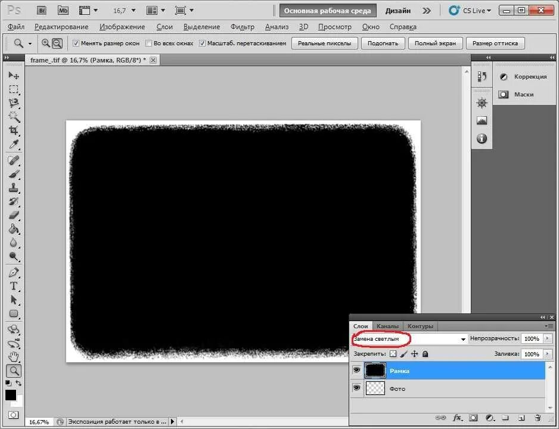This screenshot has height=429, width=559.
Task: Open the Info panel icon
Action: 482,138
